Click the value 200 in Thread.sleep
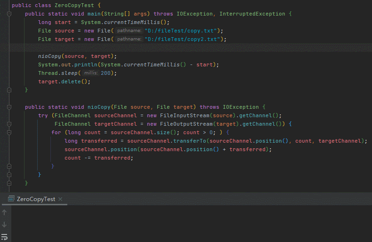Image resolution: width=372 pixels, height=242 pixels. [x=105, y=73]
